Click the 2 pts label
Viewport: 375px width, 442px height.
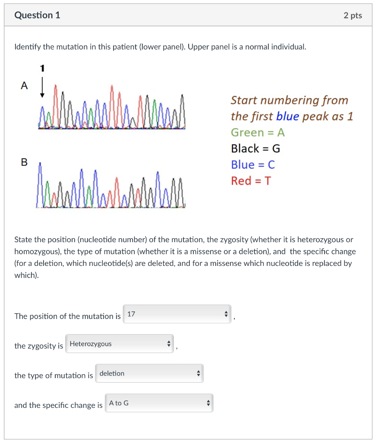click(x=352, y=15)
